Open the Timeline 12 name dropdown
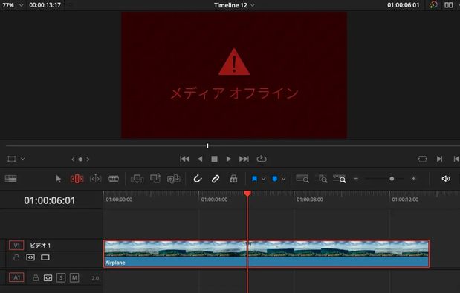Viewport: 460px width, 293px height. coord(253,5)
